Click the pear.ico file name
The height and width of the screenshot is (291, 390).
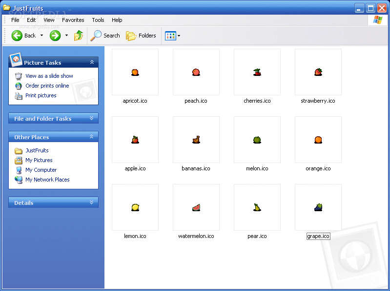tap(257, 236)
